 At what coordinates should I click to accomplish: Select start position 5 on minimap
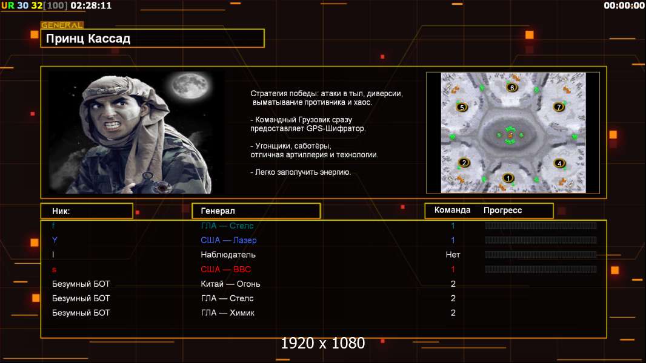point(462,107)
